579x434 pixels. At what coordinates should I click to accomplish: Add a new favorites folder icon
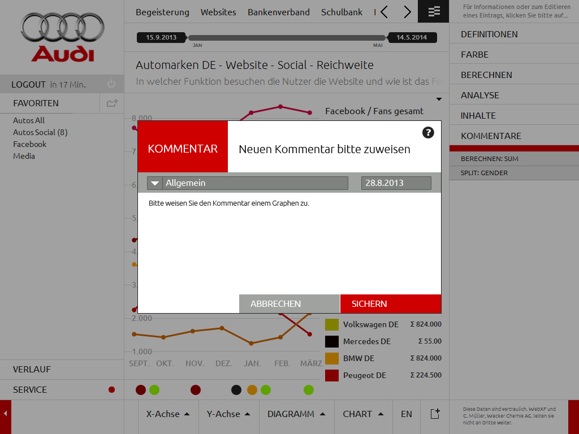pos(113,103)
